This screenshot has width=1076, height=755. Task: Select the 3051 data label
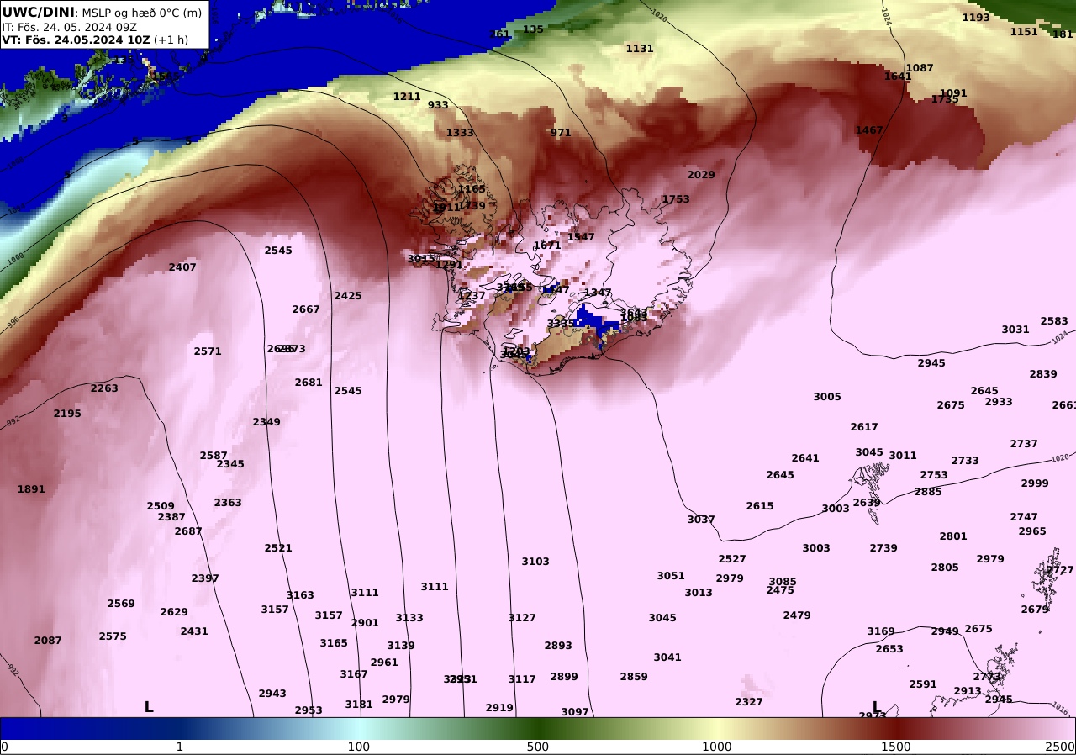(671, 576)
